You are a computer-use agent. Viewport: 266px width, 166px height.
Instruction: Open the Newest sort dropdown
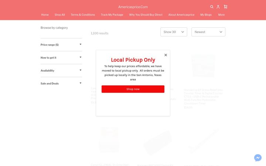click(208, 32)
